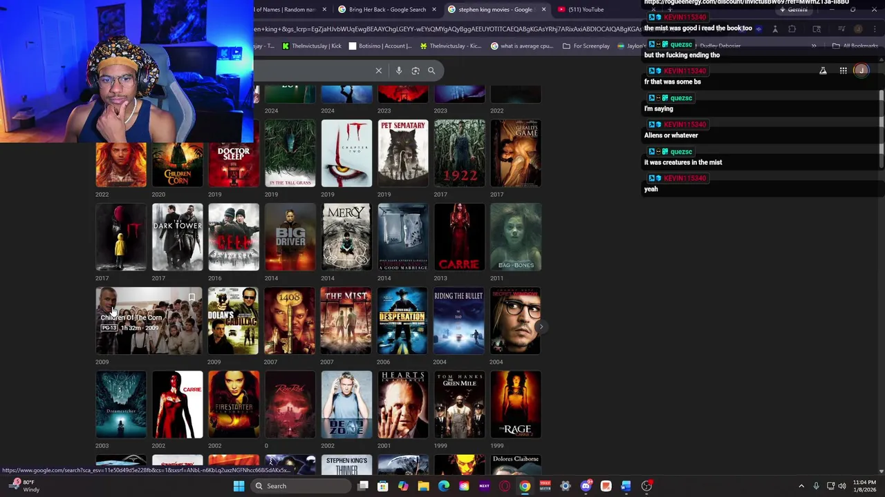Viewport: 885px width, 497px height.
Task: Switch to Chrome on the taskbar
Action: 525,486
